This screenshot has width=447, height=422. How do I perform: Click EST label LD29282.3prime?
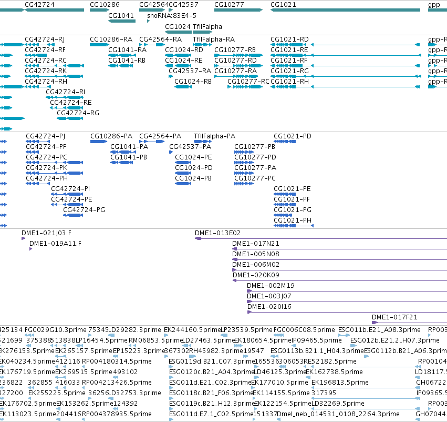(x=135, y=330)
